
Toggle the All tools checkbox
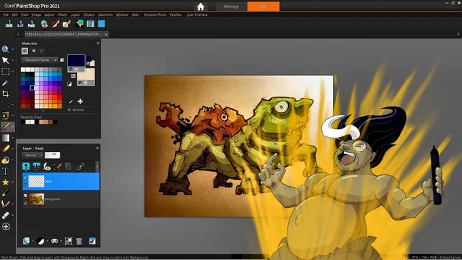point(69,110)
